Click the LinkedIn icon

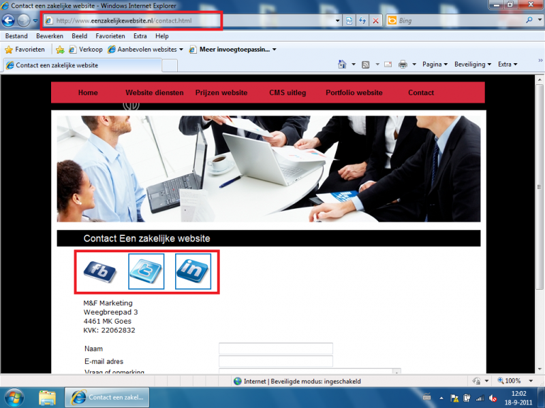[193, 271]
